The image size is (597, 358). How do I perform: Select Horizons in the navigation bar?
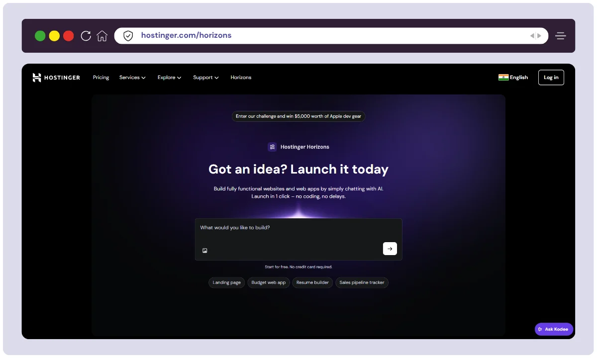[241, 78]
